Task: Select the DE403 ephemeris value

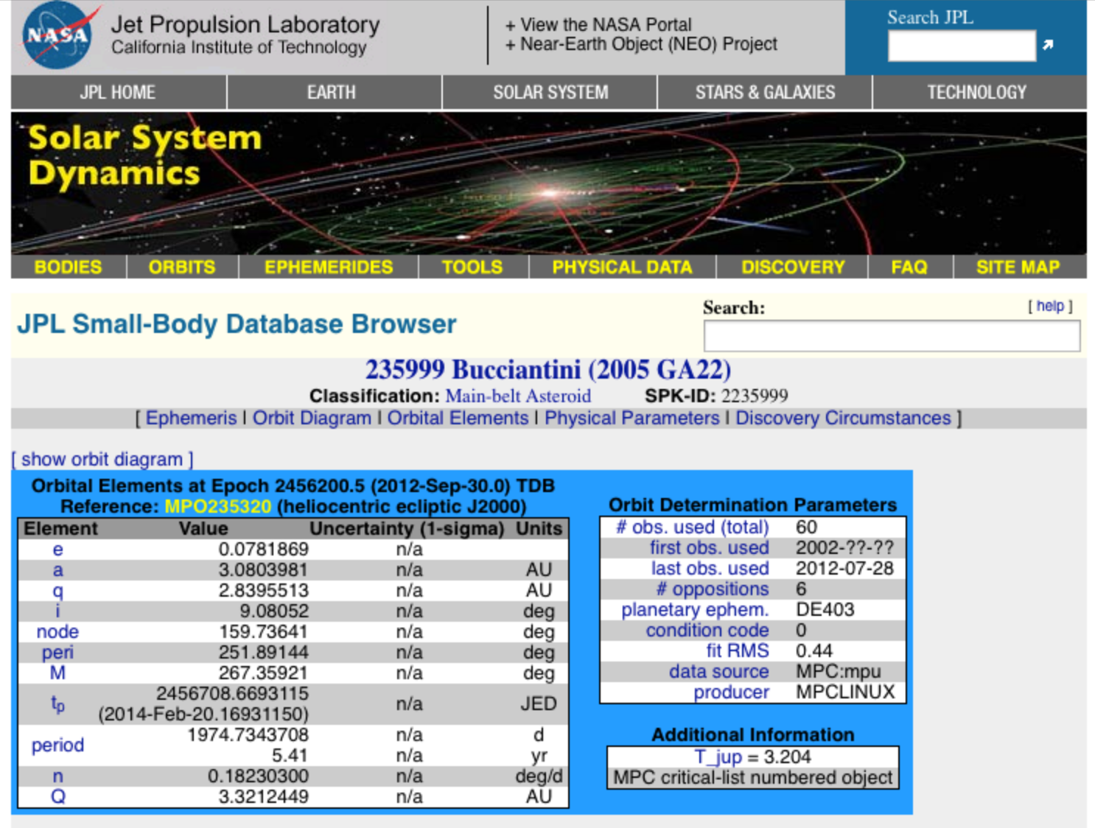Action: click(825, 610)
